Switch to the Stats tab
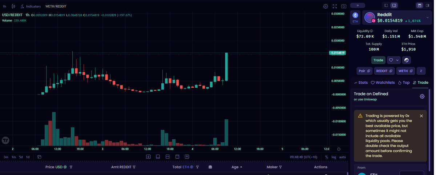This screenshot has width=436, height=175. pos(361,83)
